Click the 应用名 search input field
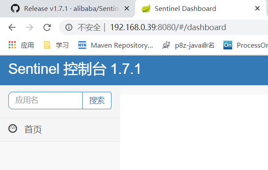Screen dimensions: 268x170 [x=45, y=101]
